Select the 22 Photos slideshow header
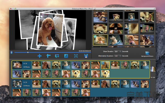Screen dimensions: 165x103 21,65
